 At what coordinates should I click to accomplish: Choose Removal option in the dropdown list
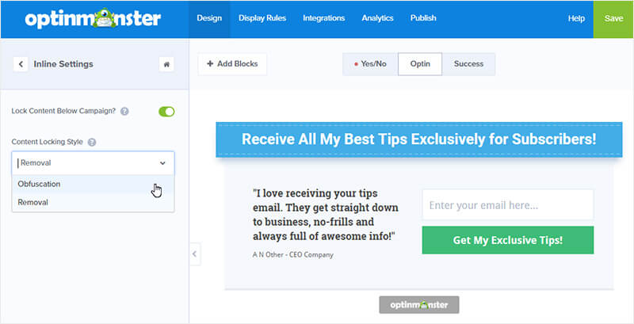[93, 202]
